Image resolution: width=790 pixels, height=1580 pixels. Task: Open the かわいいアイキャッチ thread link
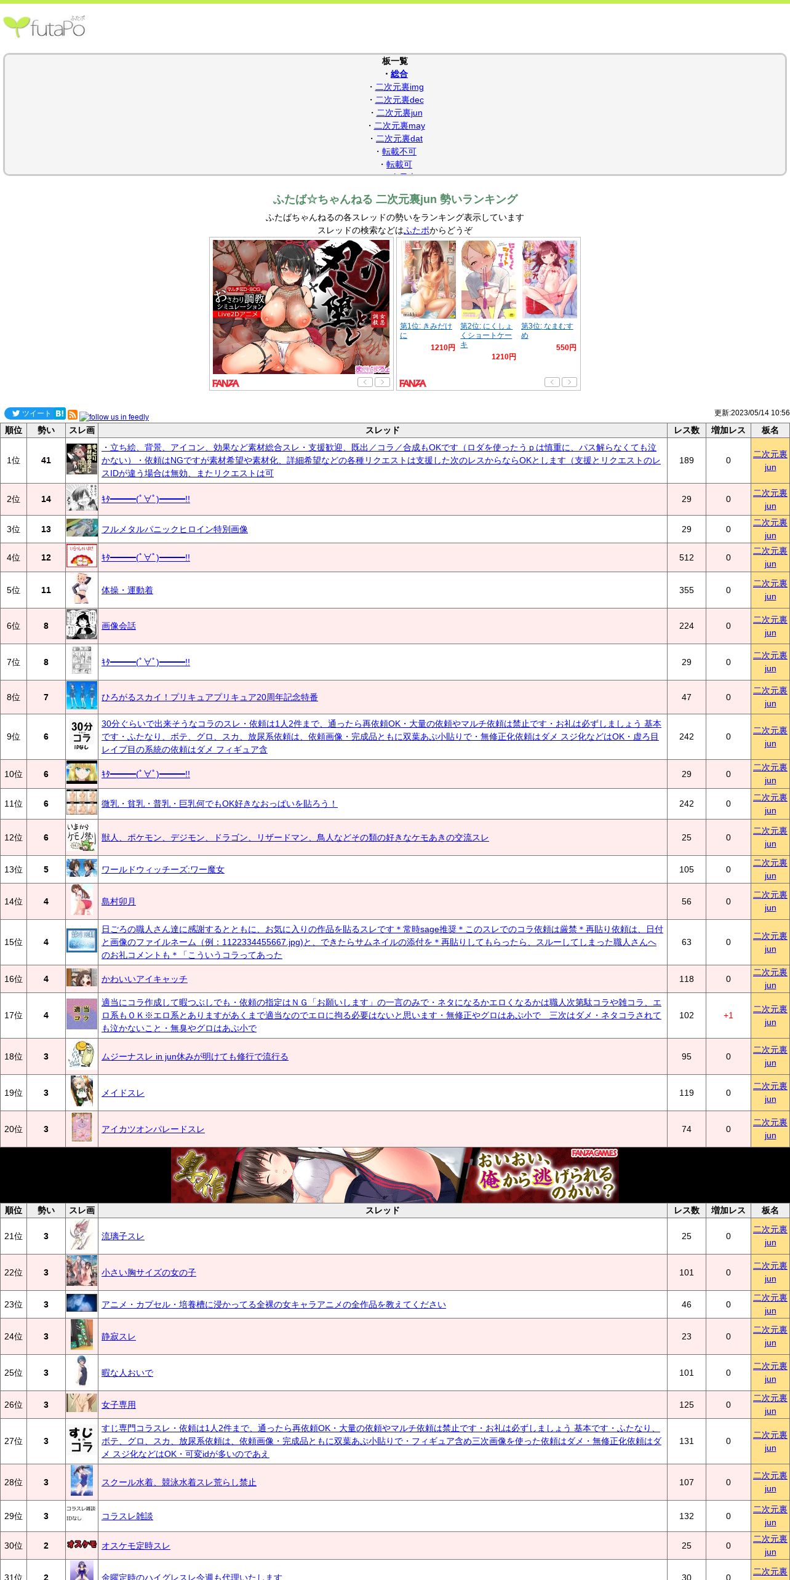coord(145,979)
